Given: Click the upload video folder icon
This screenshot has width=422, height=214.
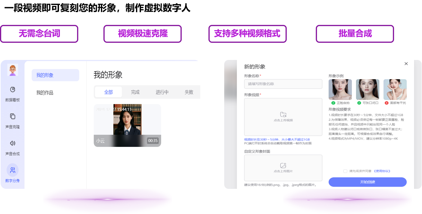Looking at the screenshot, I should coord(283,114).
